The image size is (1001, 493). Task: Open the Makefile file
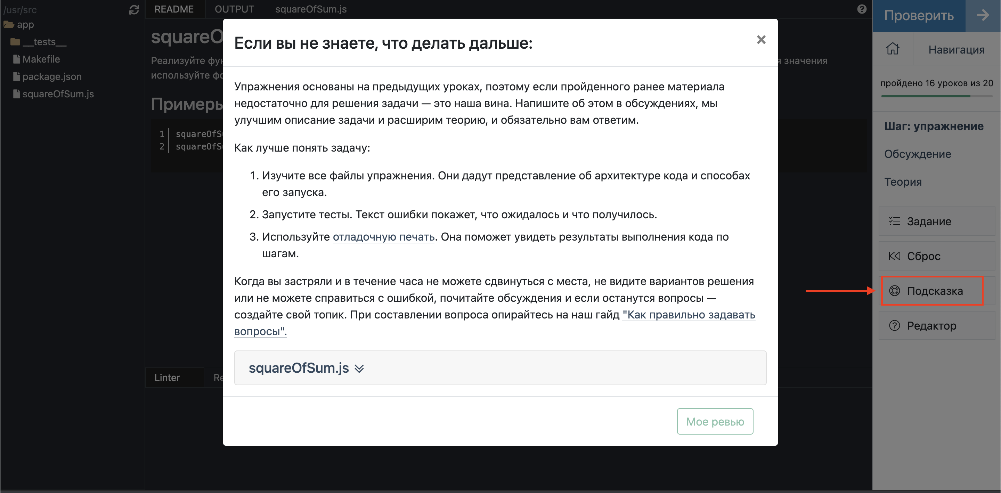pos(41,59)
